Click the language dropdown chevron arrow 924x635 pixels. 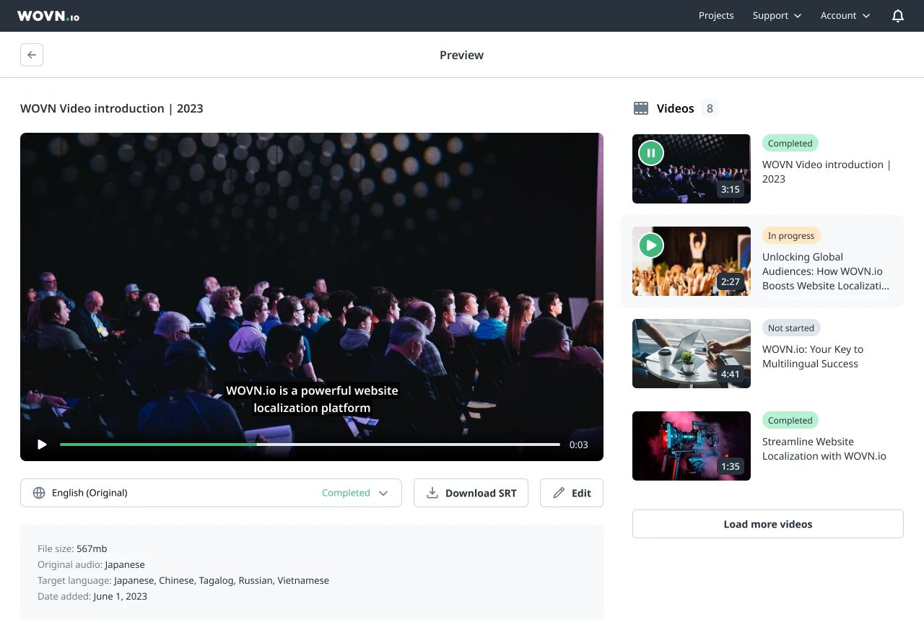point(383,493)
